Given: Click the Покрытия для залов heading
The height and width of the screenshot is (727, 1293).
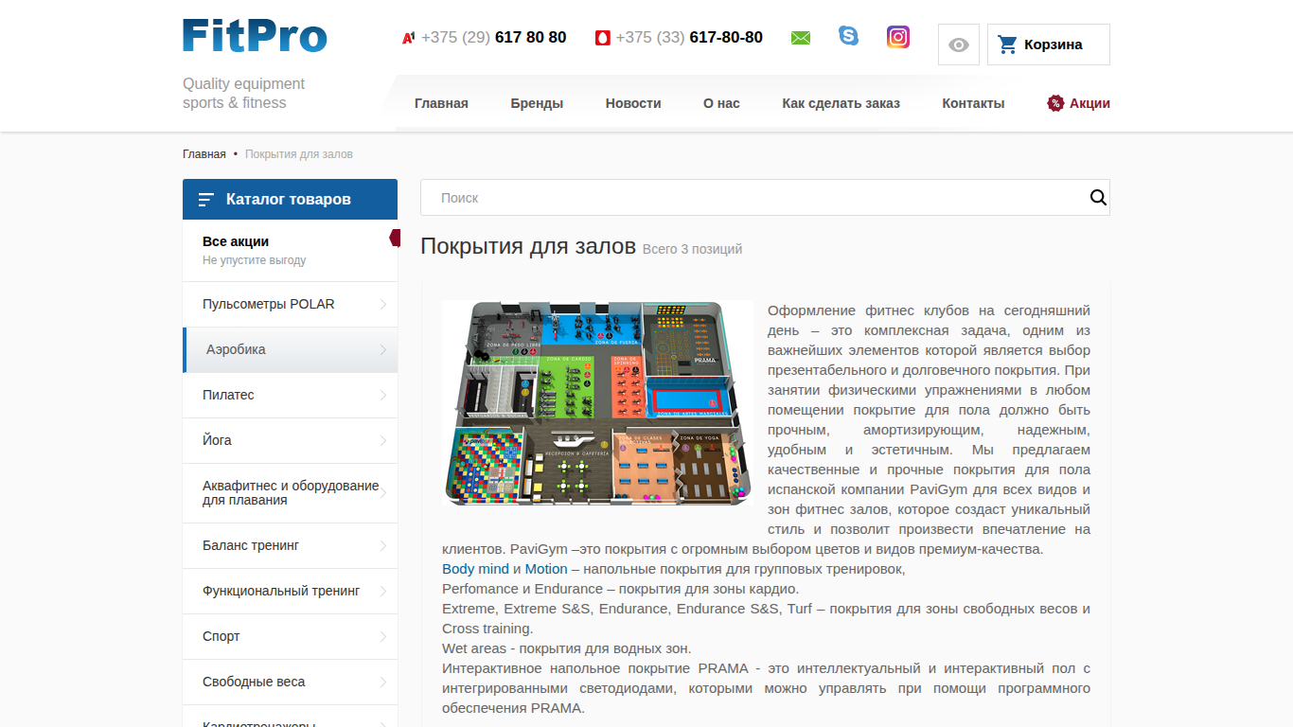Looking at the screenshot, I should (528, 246).
